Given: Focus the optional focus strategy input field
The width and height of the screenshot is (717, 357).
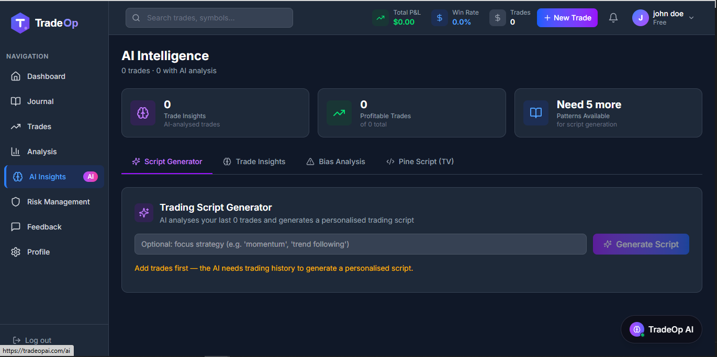Looking at the screenshot, I should [361, 244].
